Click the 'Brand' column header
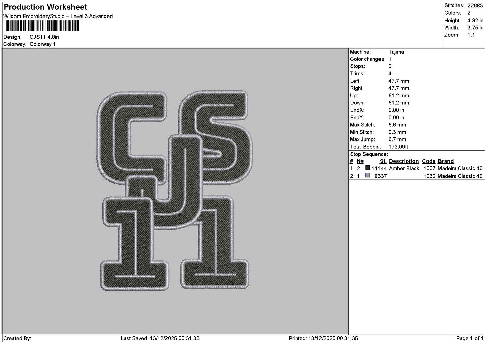The width and height of the screenshot is (487, 344). coord(446,161)
